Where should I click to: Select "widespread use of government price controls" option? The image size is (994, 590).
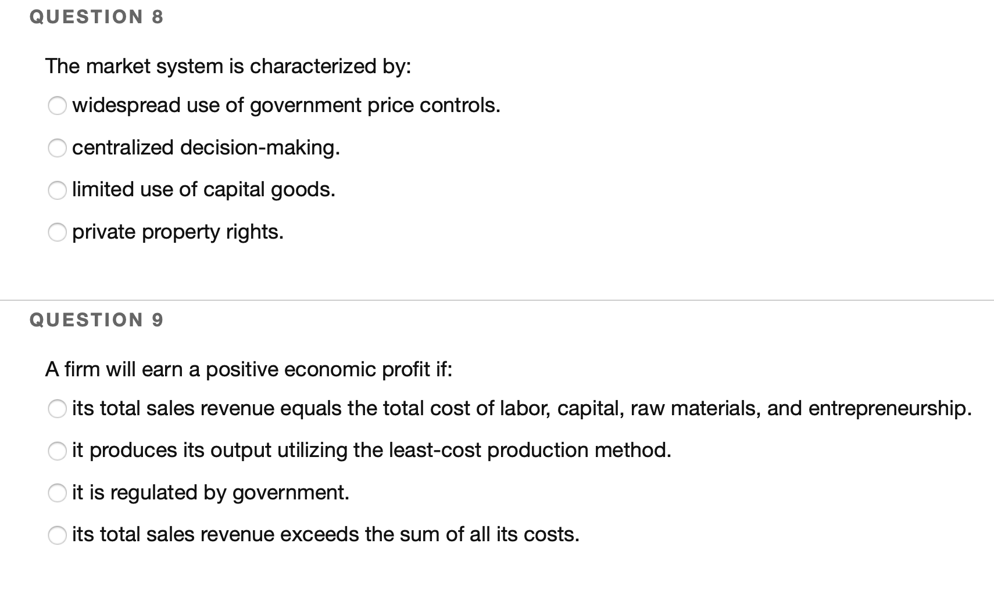tap(58, 106)
